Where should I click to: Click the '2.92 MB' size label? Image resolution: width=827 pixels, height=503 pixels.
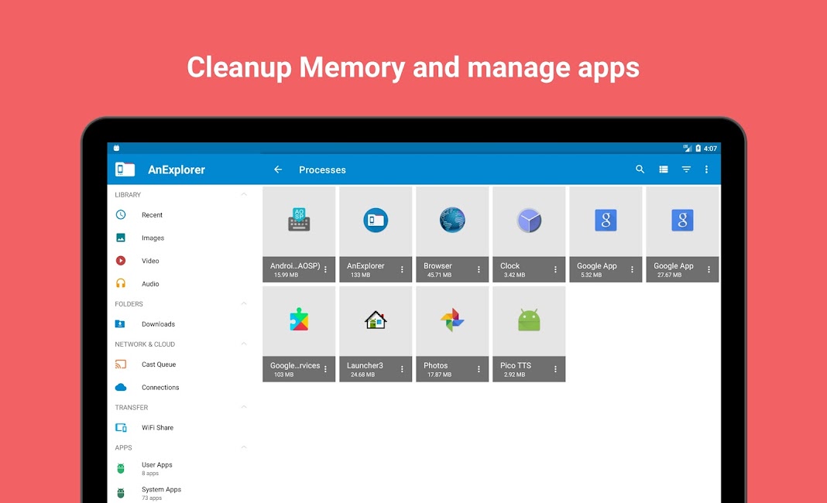(x=515, y=375)
